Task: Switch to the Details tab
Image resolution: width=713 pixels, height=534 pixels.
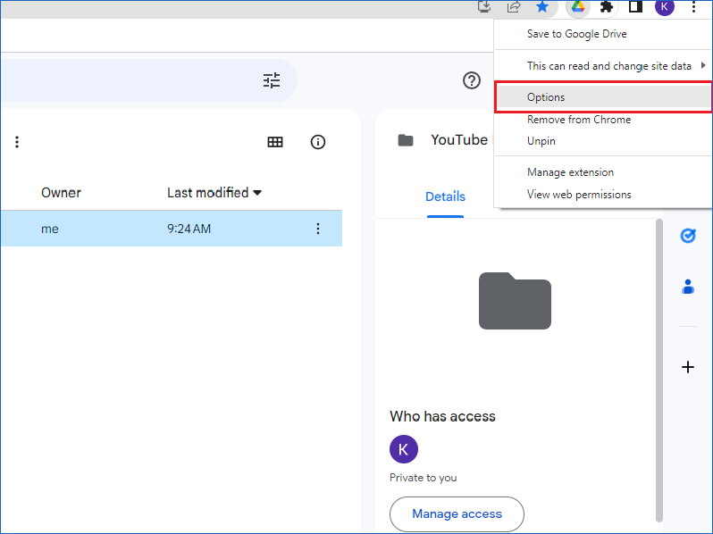Action: 445,196
